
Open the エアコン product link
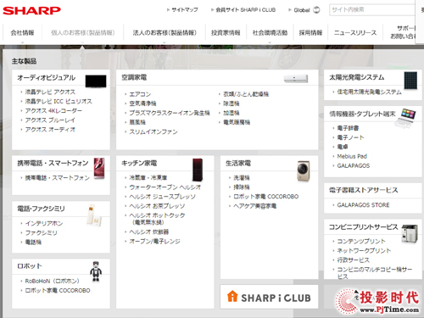tap(140, 94)
